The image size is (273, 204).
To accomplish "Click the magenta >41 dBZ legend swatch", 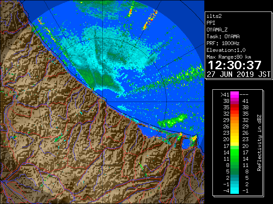I will 235,94.
